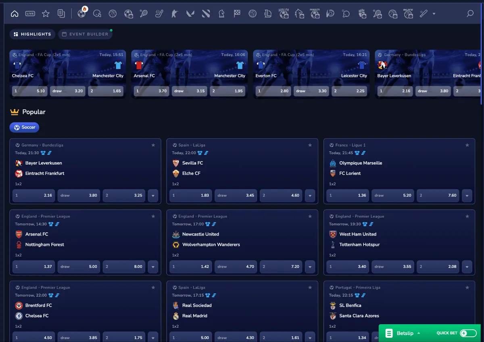Select the e-fighting fist icon

(x=362, y=14)
